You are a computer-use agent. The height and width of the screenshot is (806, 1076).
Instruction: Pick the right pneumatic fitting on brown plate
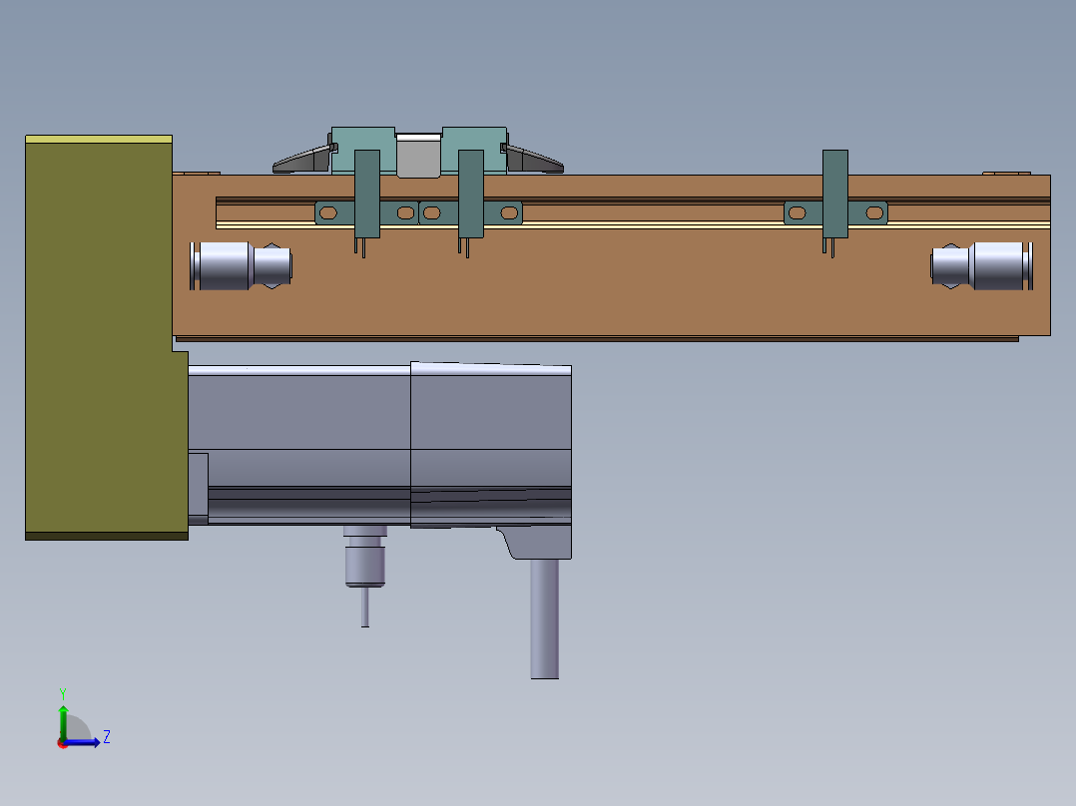click(981, 265)
